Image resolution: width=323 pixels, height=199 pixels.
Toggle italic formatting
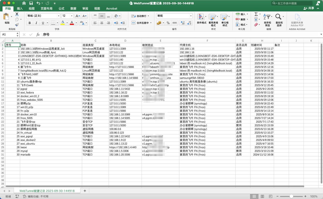coord(36,23)
